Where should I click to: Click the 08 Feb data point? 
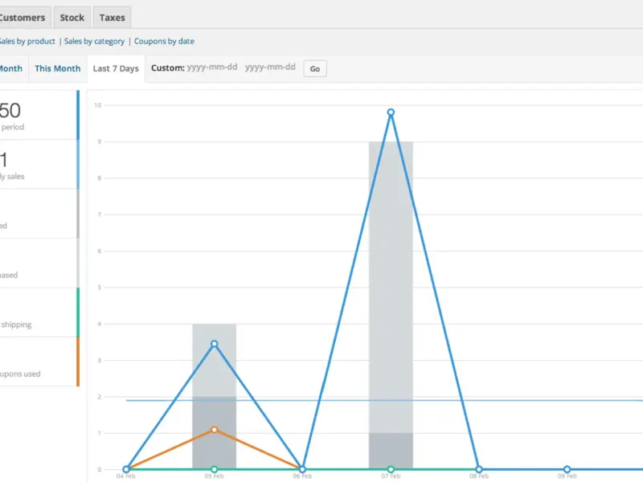tap(478, 469)
